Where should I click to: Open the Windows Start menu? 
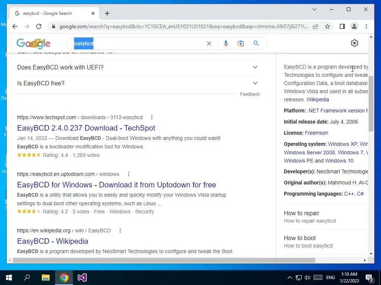[x=9, y=278]
